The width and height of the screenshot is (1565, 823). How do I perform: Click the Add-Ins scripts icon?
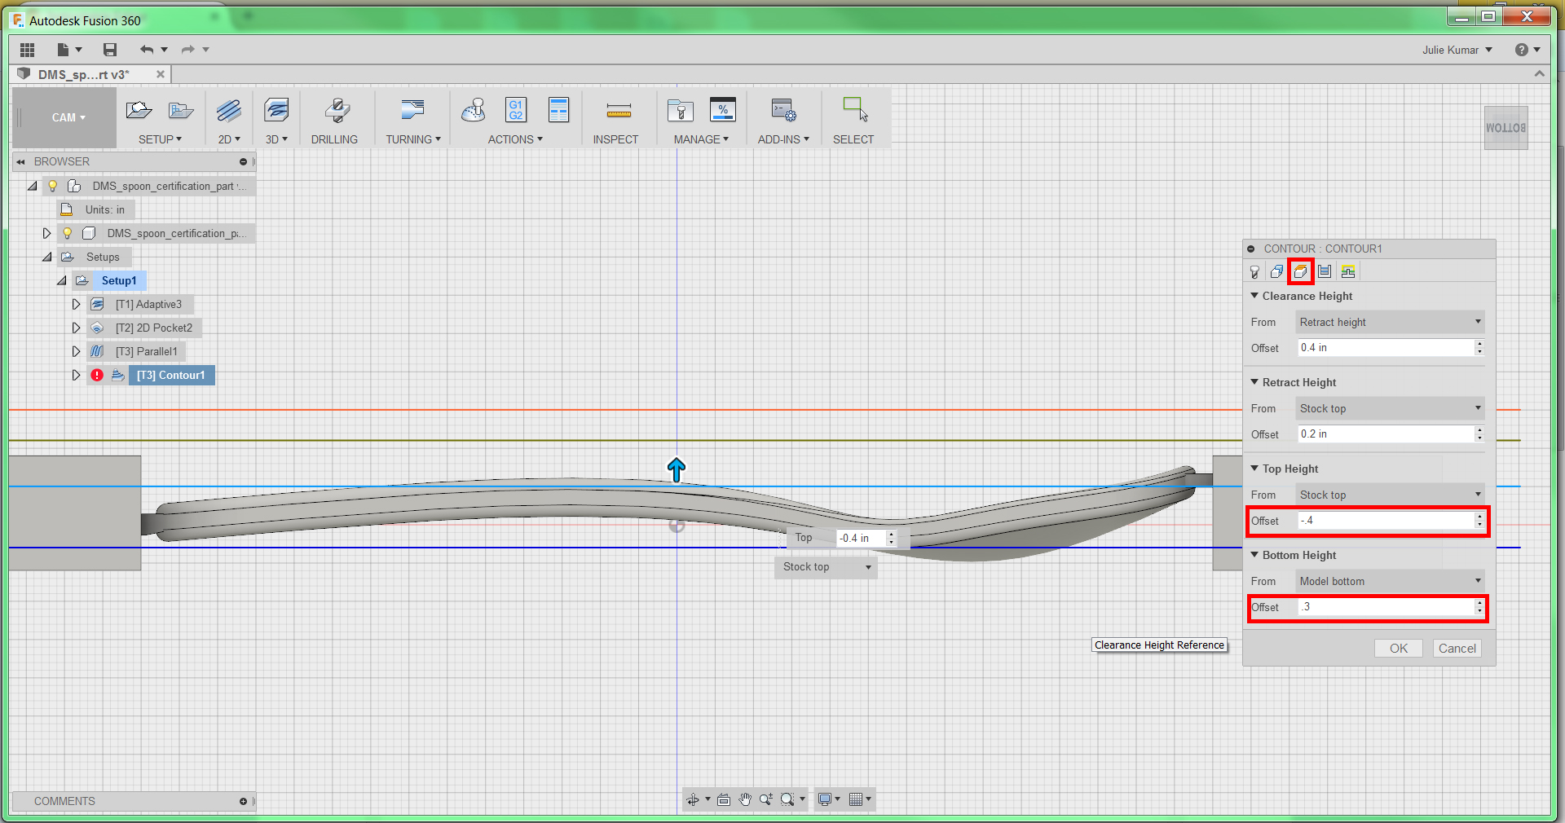point(783,110)
